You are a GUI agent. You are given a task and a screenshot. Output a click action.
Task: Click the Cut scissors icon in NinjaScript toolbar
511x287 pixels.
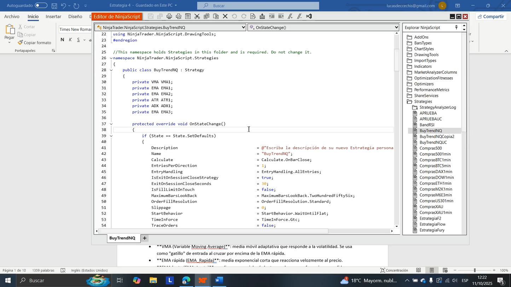[197, 16]
